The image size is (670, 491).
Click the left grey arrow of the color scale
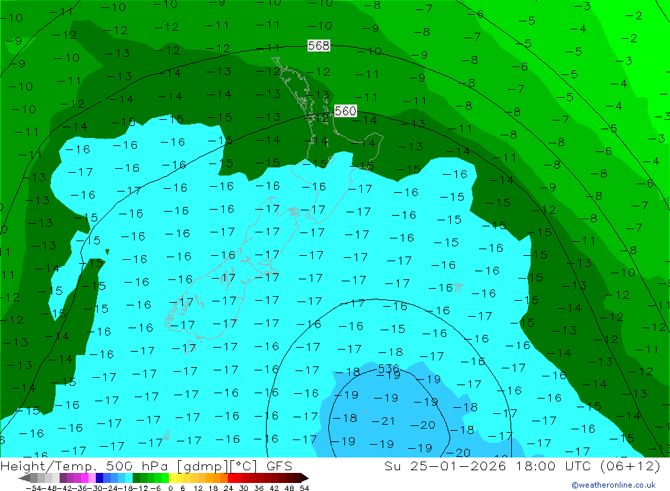click(24, 478)
